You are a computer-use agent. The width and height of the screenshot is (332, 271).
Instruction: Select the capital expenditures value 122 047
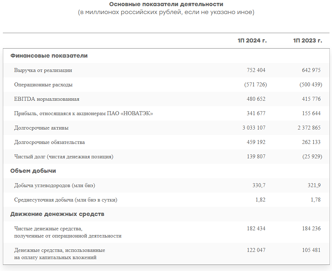256,250
